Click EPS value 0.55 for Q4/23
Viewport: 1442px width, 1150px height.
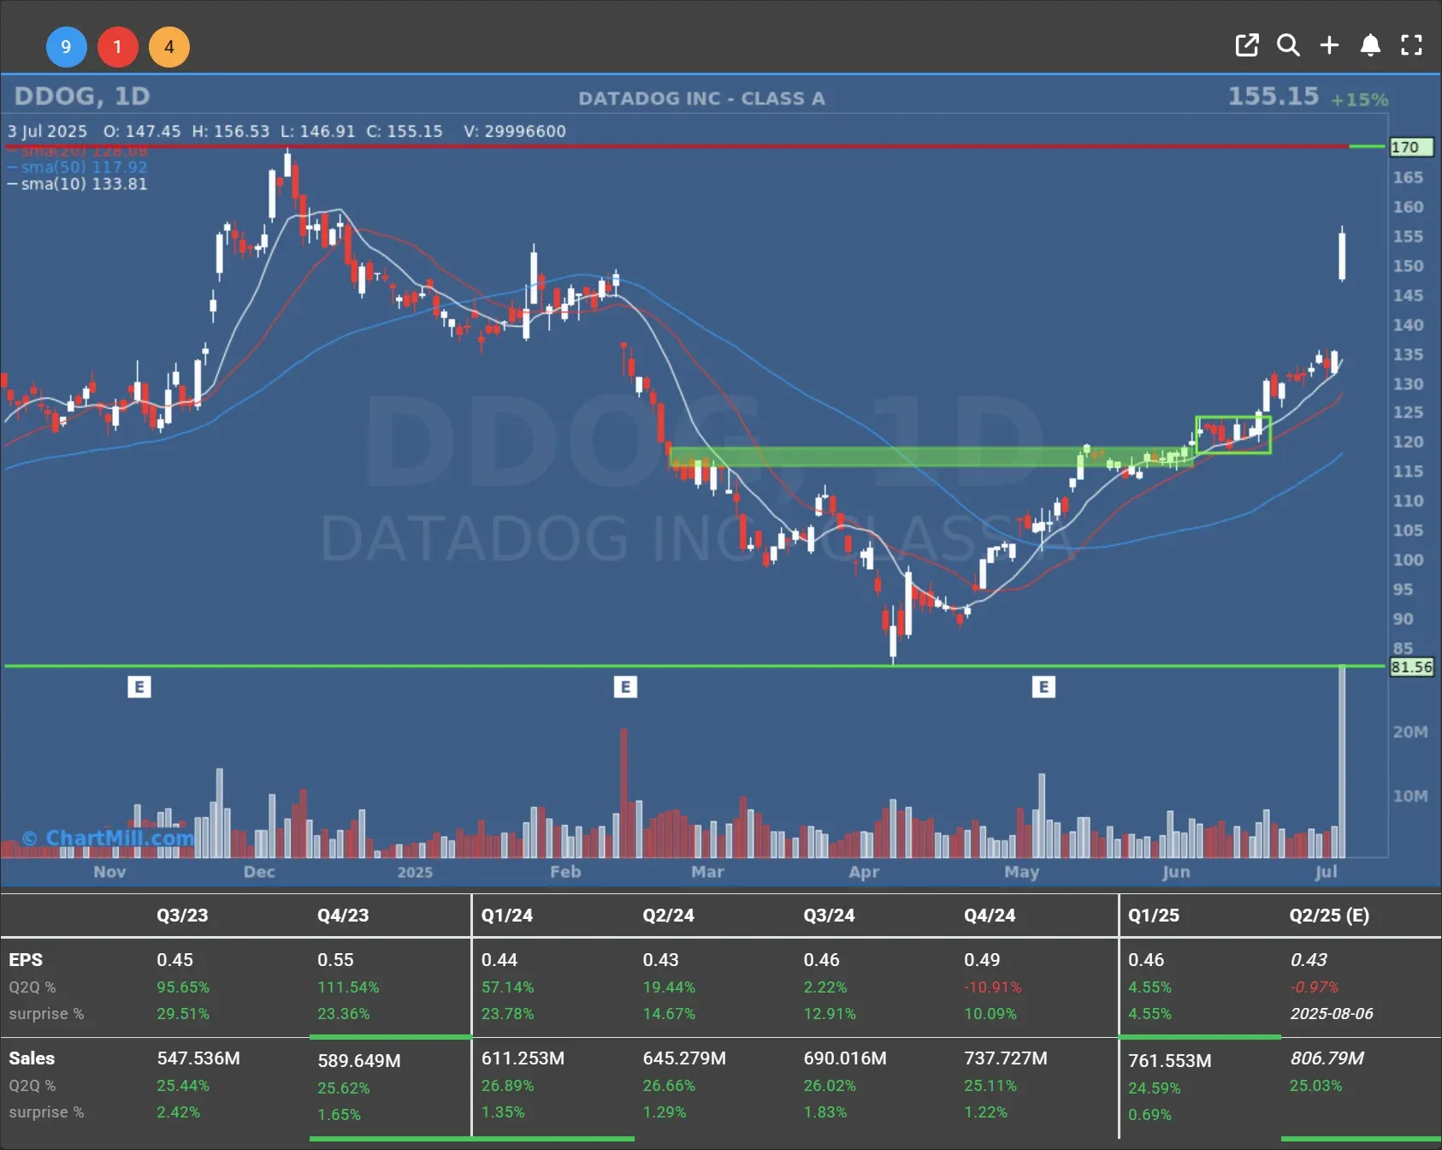coord(335,960)
